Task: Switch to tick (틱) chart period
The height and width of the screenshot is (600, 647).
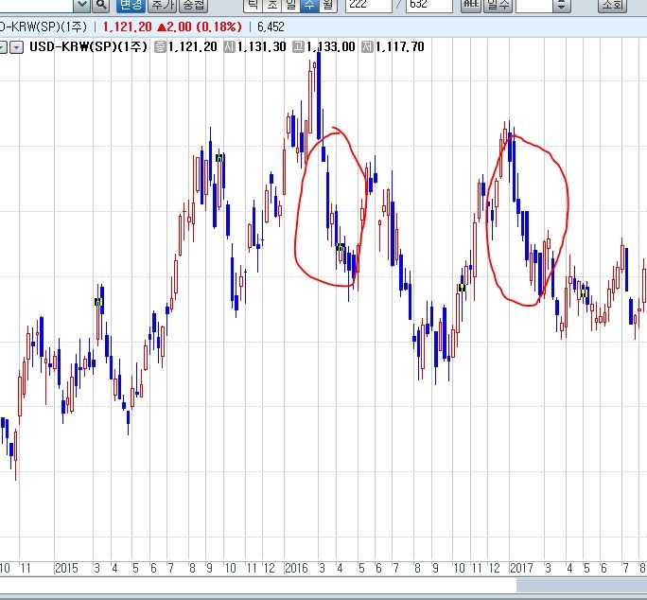Action: pyautogui.click(x=253, y=5)
